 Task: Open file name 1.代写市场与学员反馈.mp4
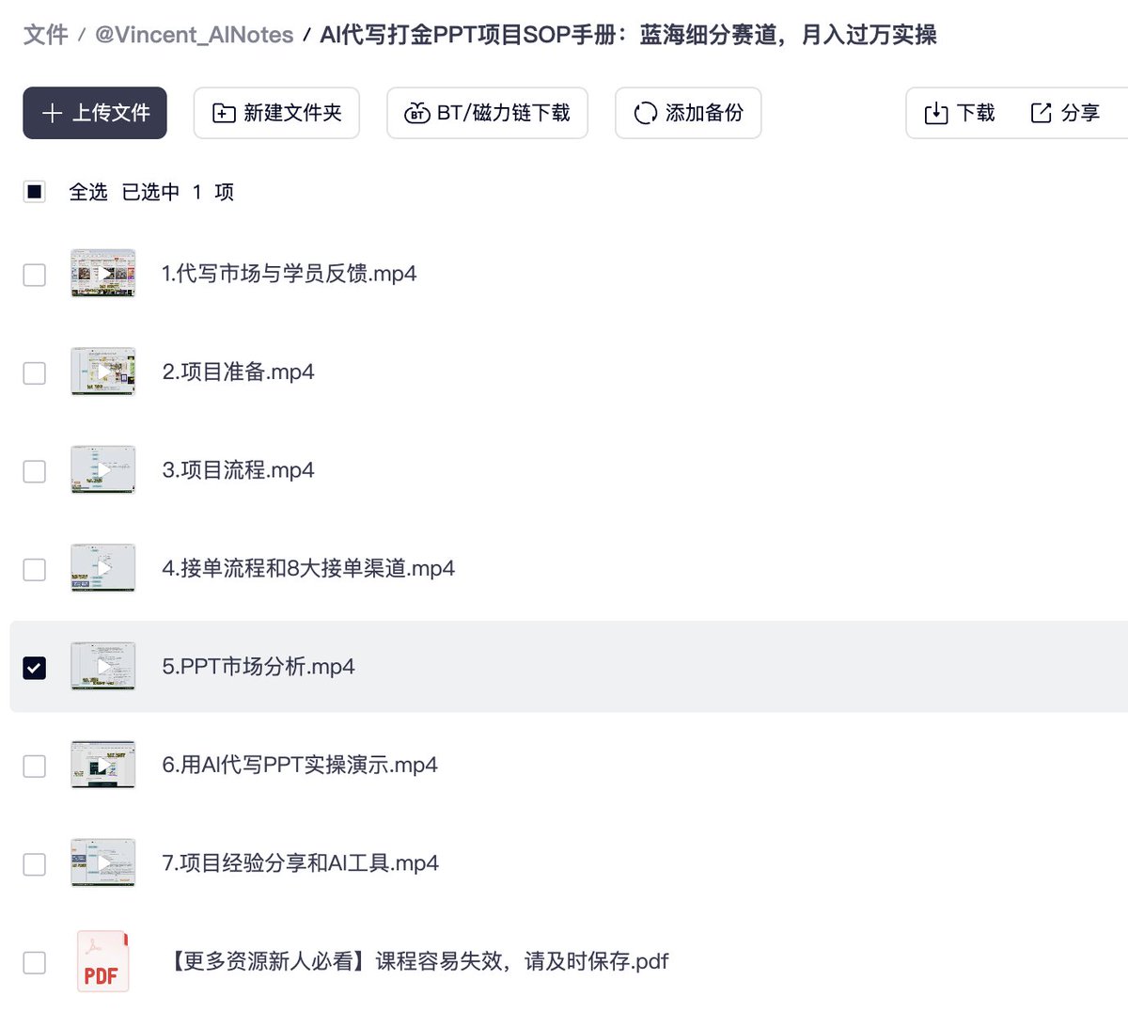click(x=289, y=274)
